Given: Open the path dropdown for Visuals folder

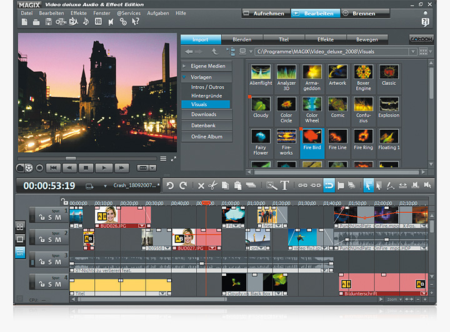Looking at the screenshot, I should 412,52.
